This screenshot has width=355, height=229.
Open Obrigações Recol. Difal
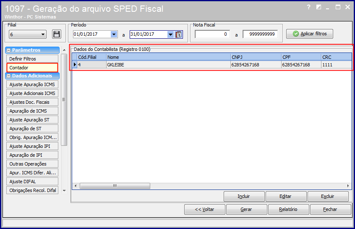[32, 190]
